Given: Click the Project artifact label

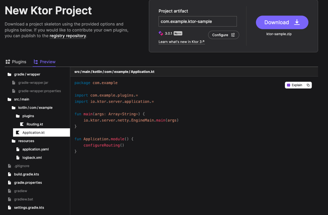Looking at the screenshot, I should click(173, 11).
